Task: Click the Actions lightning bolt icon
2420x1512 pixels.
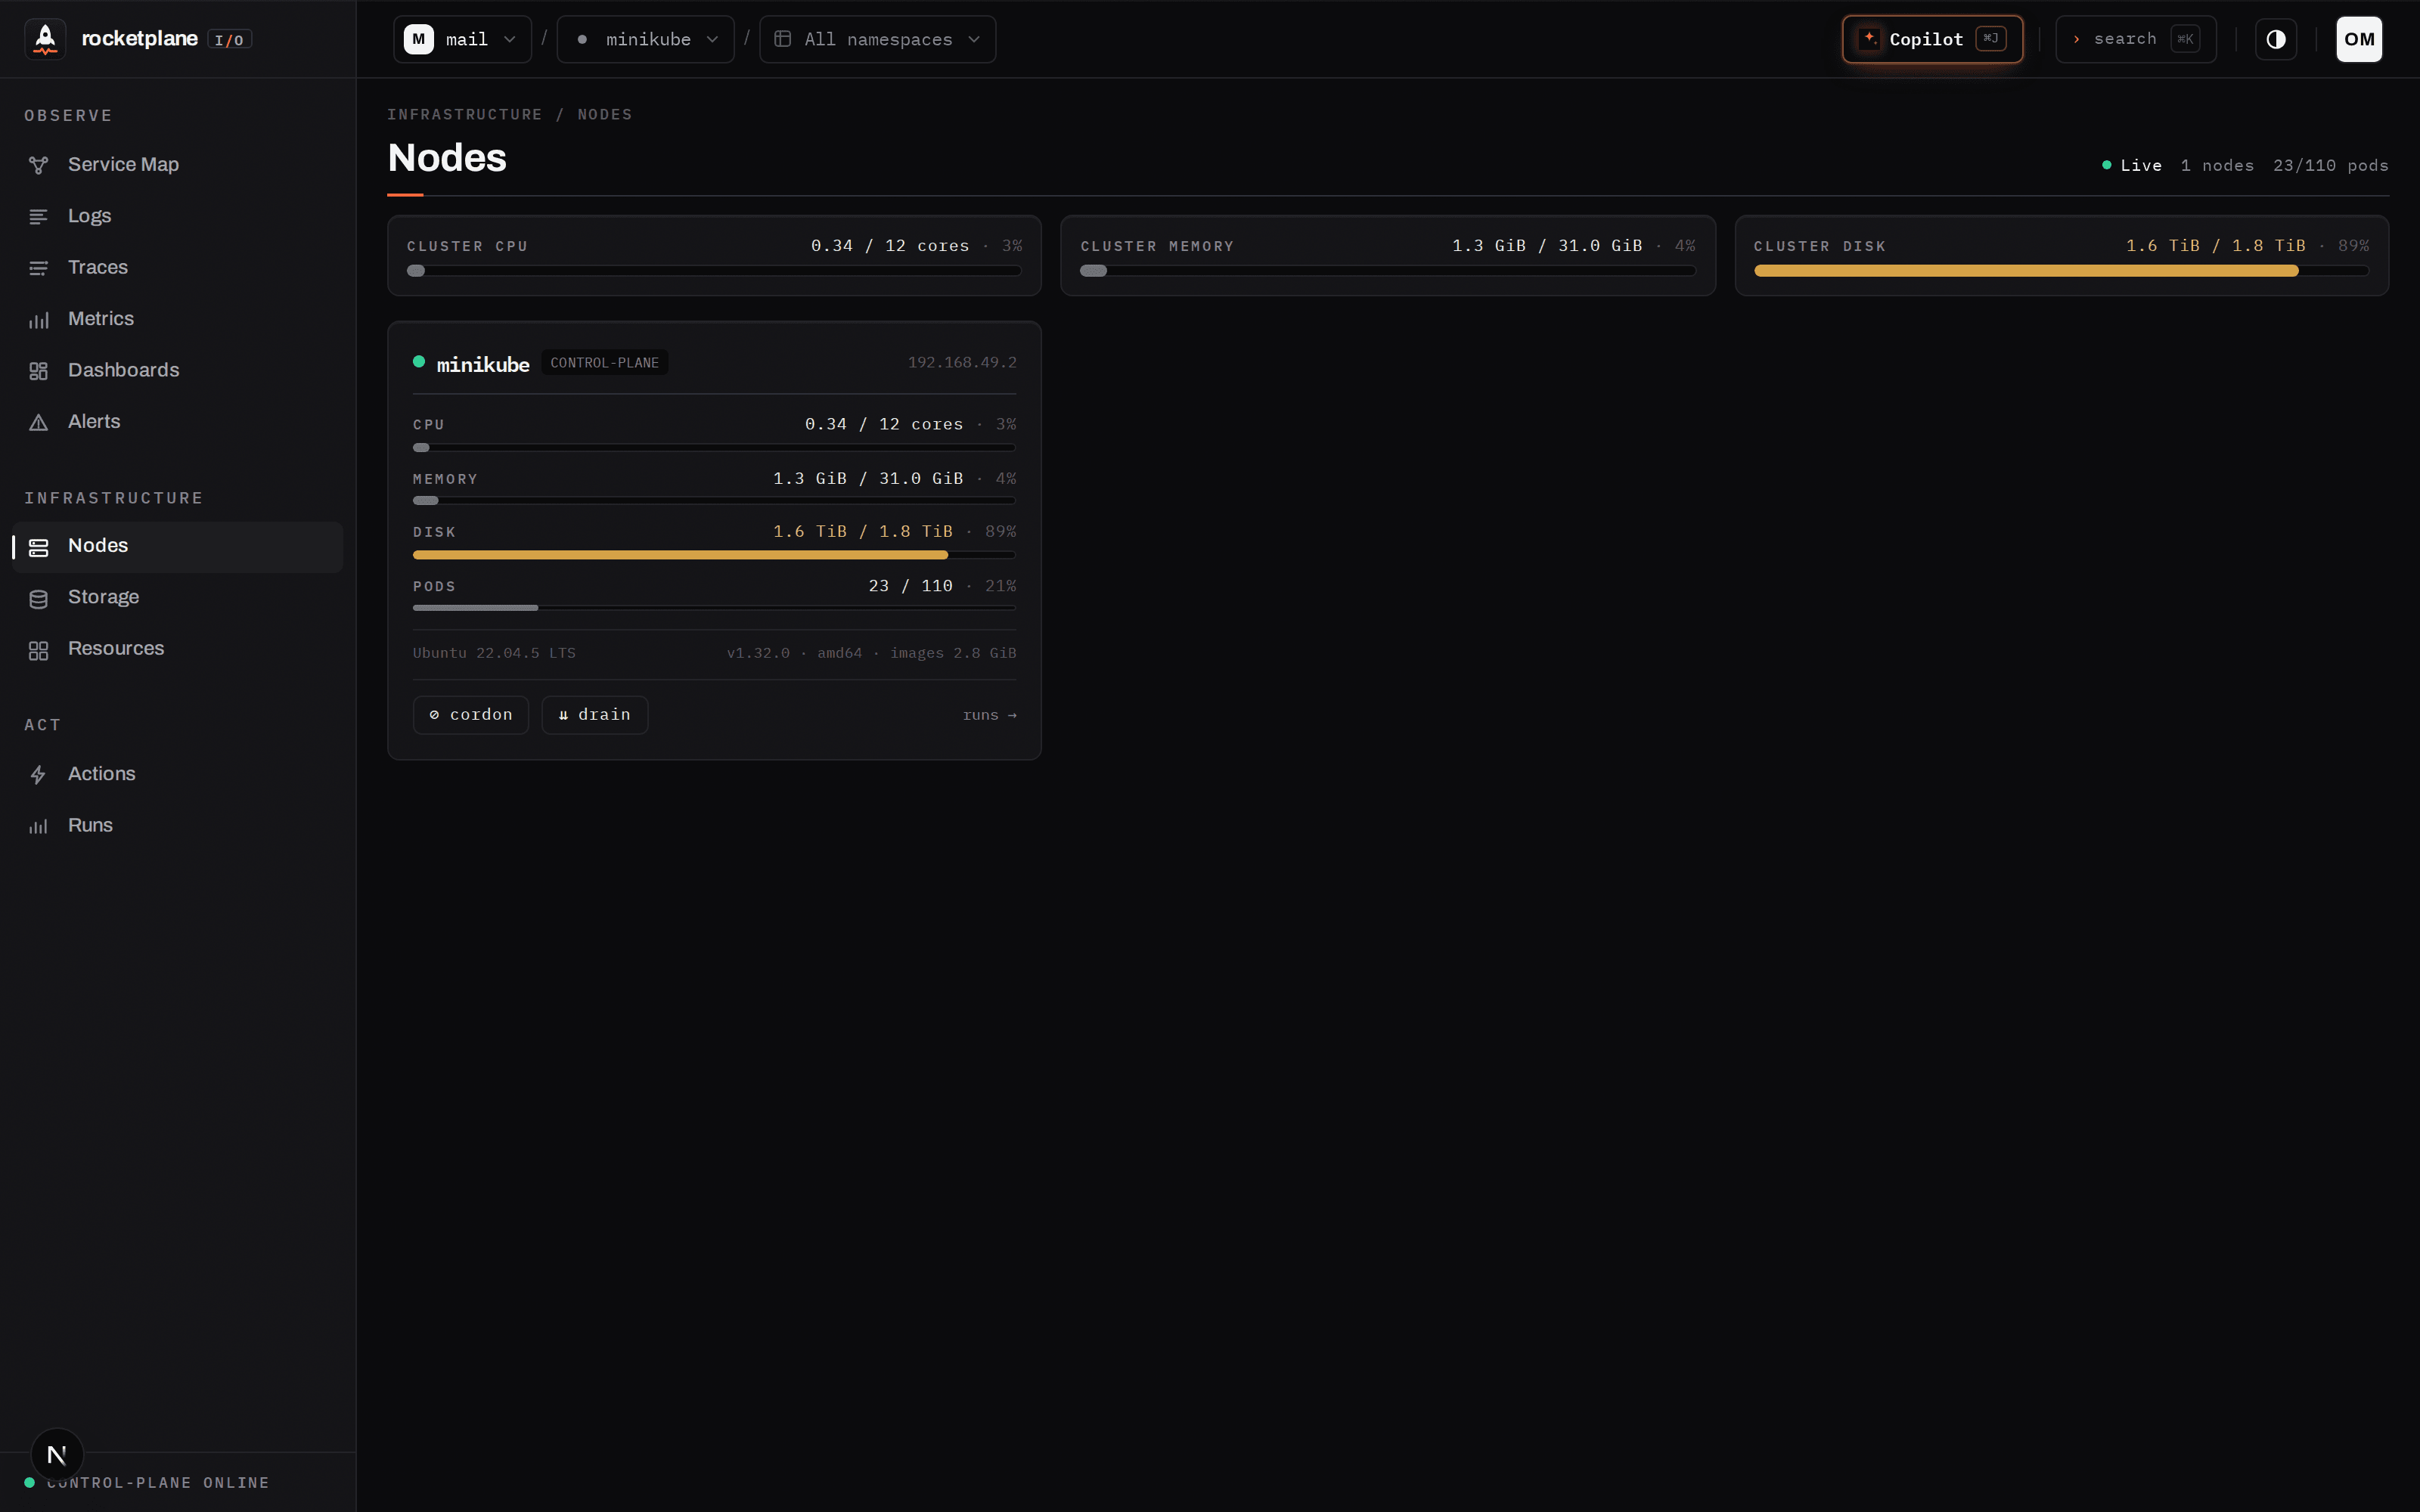Action: (38, 775)
